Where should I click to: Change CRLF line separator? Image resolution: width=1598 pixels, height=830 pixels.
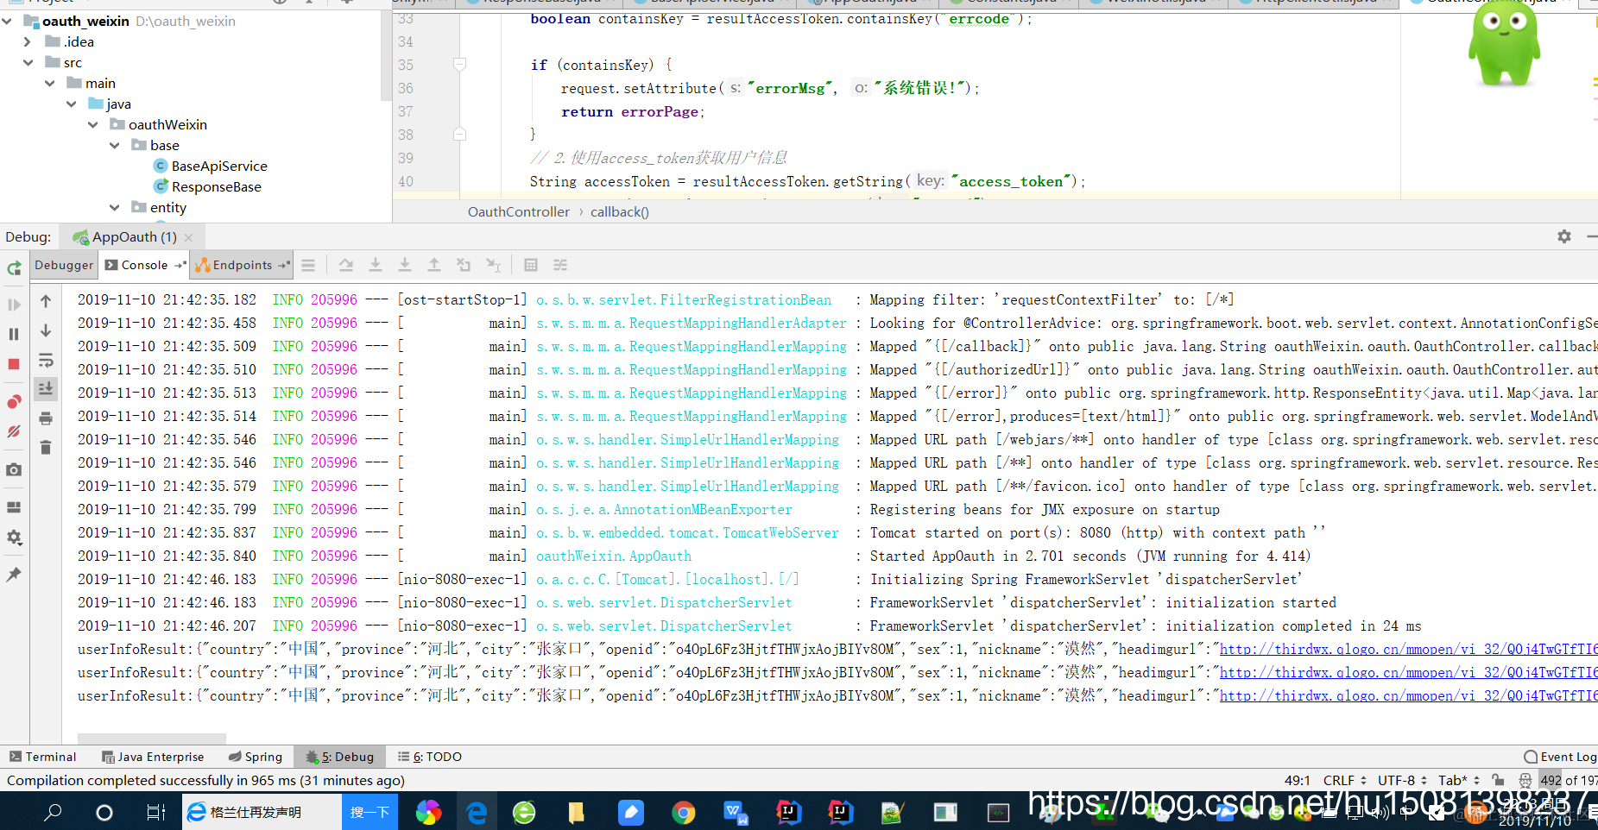pos(1344,780)
